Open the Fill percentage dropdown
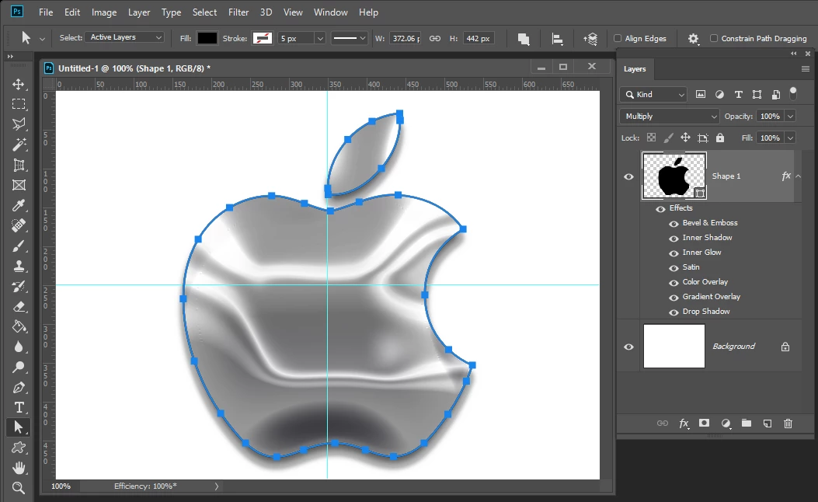The height and width of the screenshot is (502, 818). (x=790, y=138)
